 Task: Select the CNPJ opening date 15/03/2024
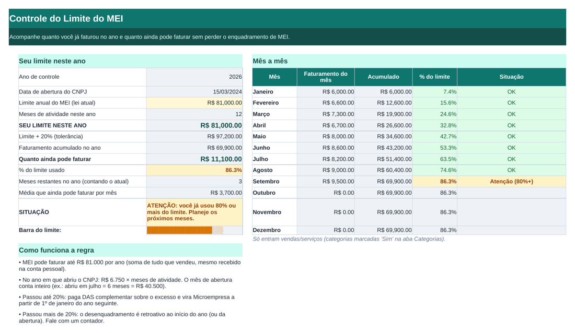tap(194, 92)
